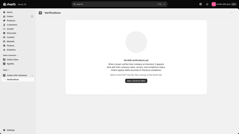Click the "No B2B verifications yet" heading
The height and width of the screenshot is (134, 239).
click(136, 60)
